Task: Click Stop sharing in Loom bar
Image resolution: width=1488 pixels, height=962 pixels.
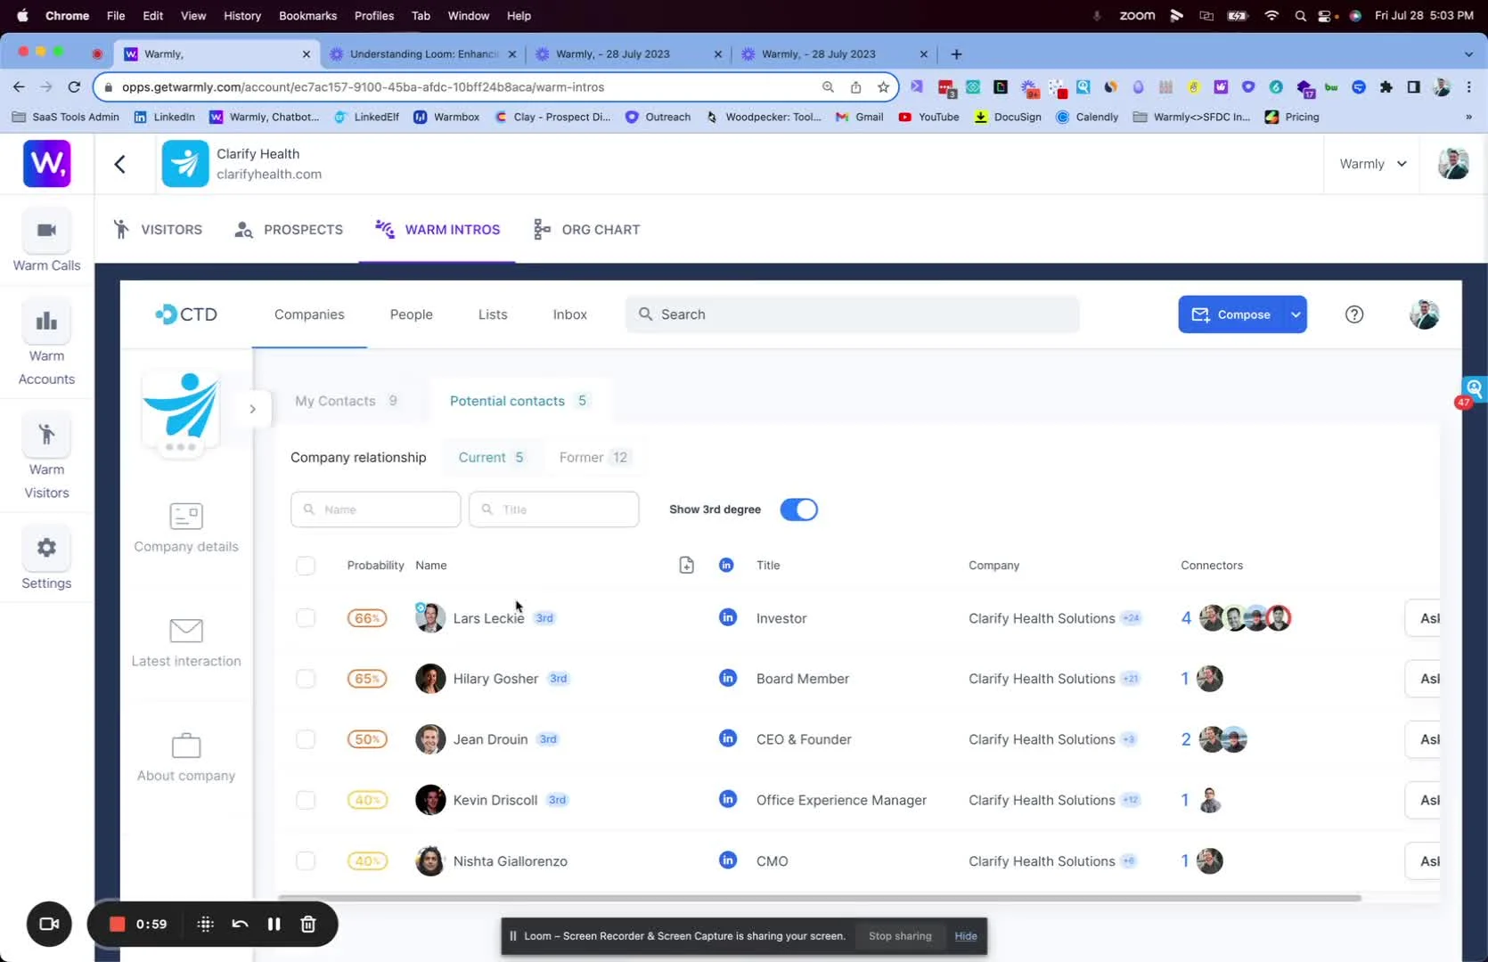Action: click(x=900, y=936)
